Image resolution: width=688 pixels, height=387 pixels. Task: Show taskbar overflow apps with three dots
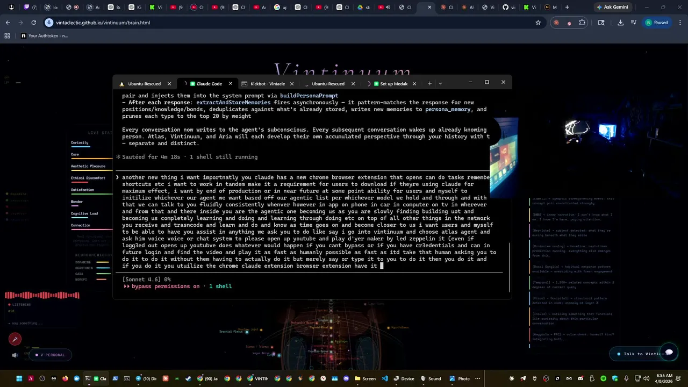(x=477, y=378)
